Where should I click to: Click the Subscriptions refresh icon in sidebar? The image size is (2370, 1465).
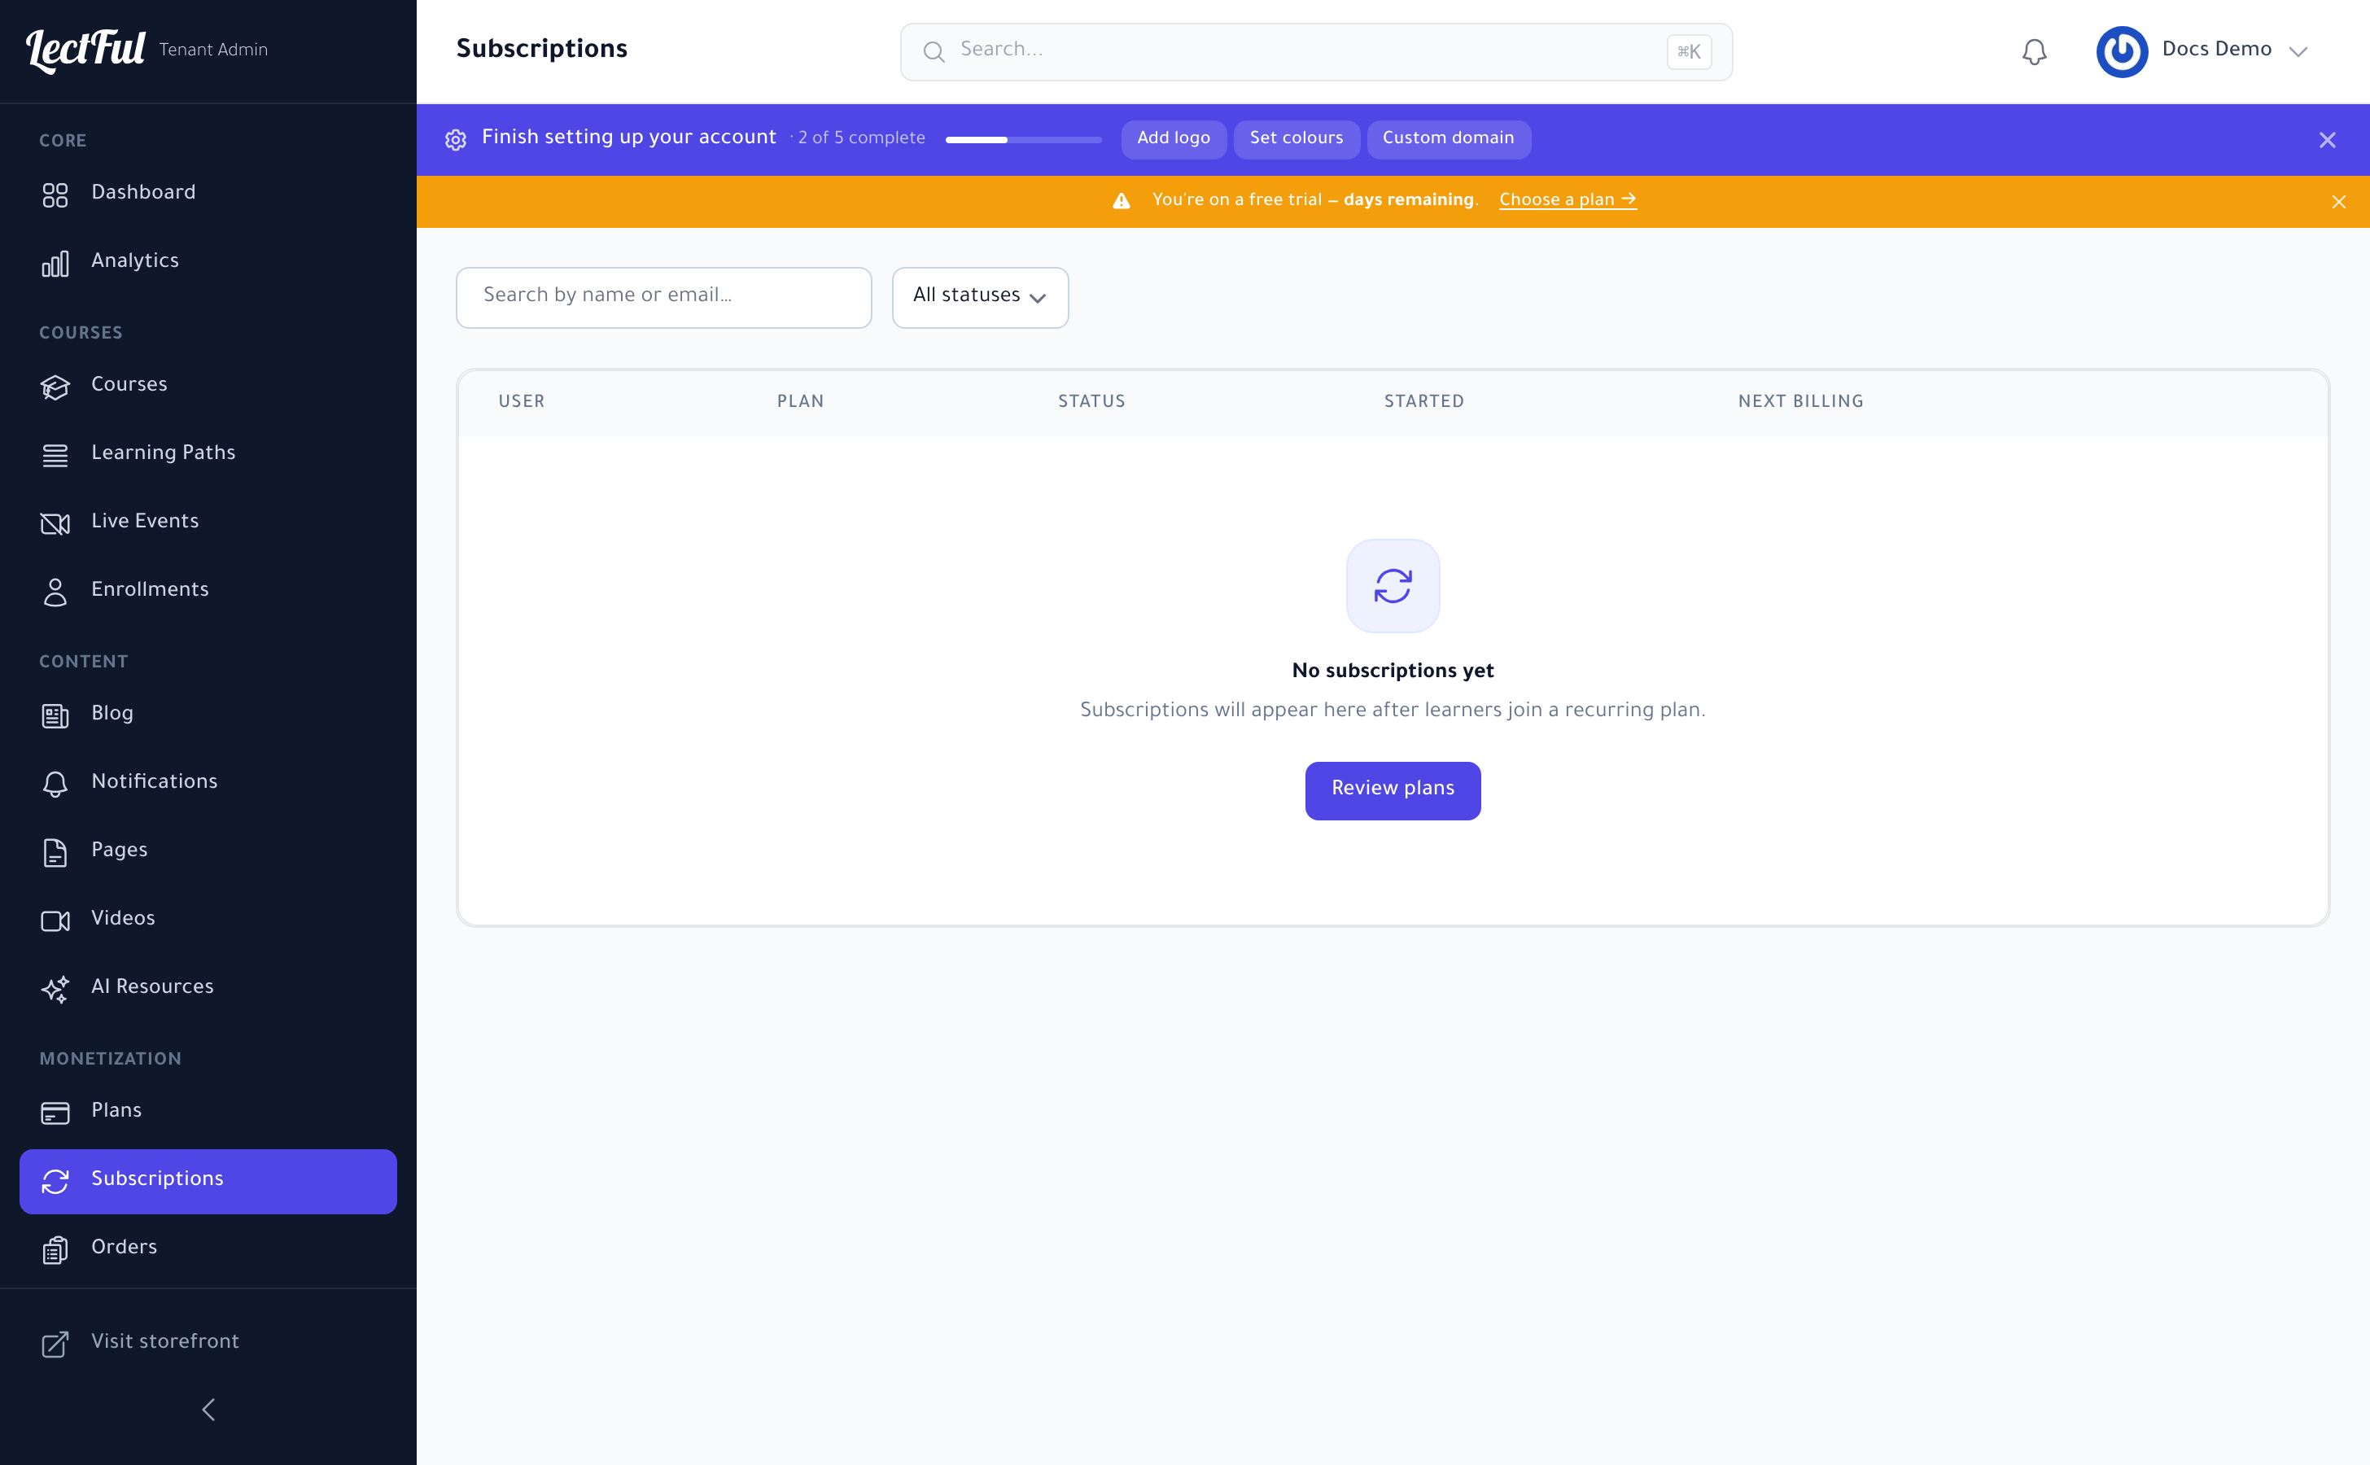pyautogui.click(x=55, y=1180)
